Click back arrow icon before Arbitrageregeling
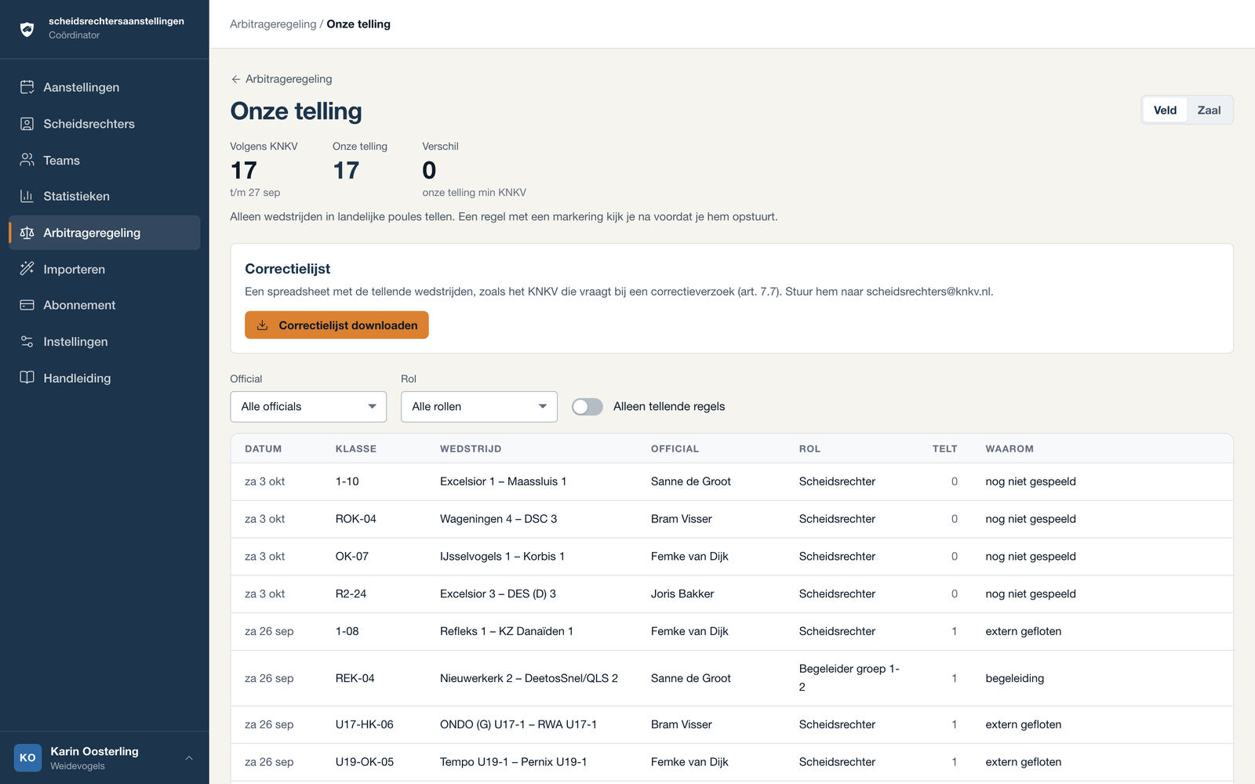Viewport: 1255px width, 784px height. point(235,79)
